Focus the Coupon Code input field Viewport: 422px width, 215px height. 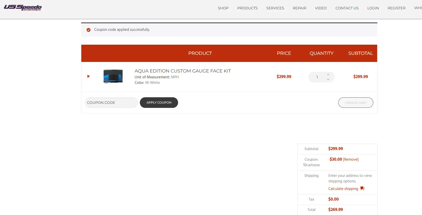(111, 103)
